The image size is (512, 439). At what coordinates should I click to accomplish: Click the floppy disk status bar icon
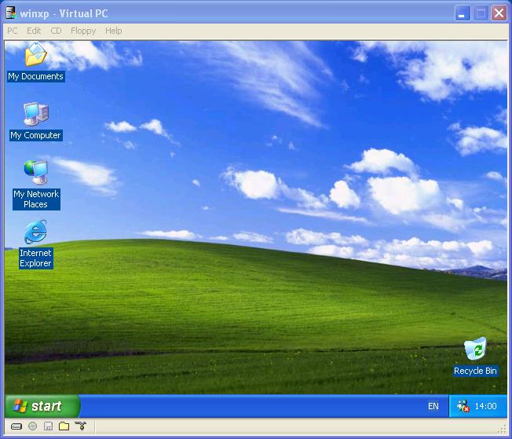click(x=49, y=426)
